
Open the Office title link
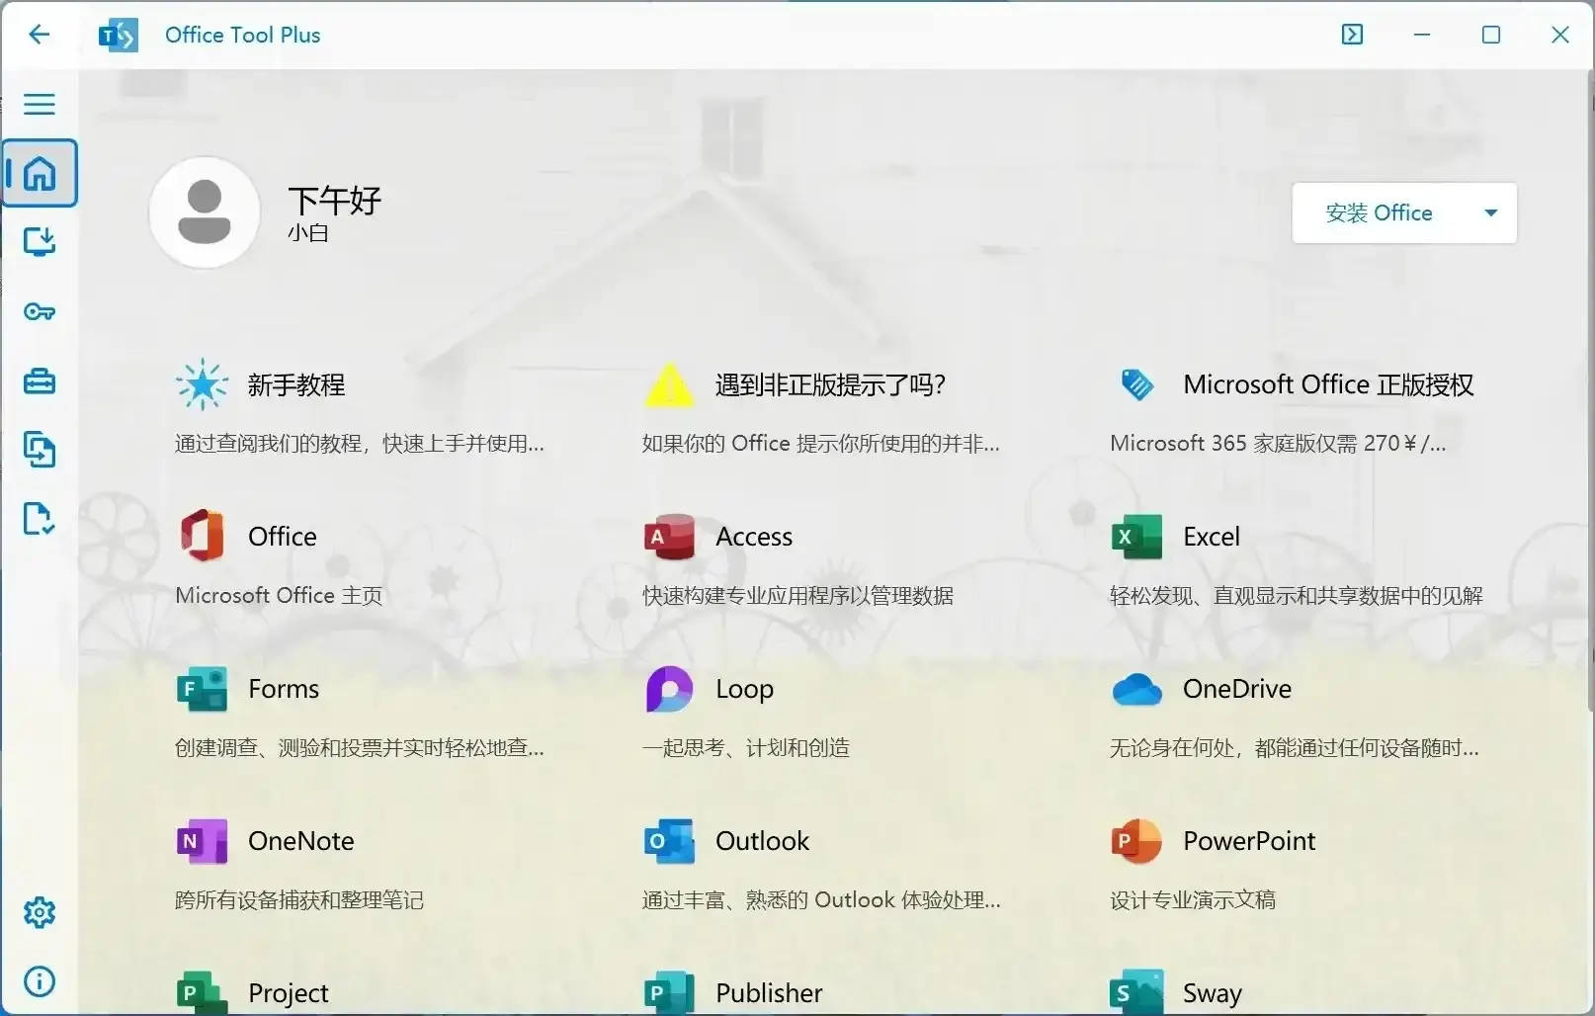283,537
